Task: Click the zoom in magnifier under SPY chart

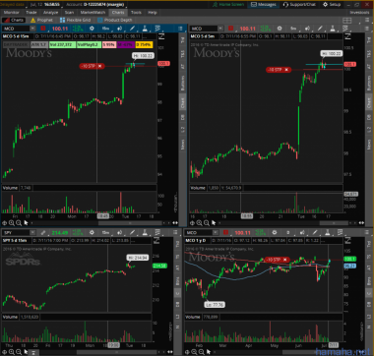Action: [12, 352]
